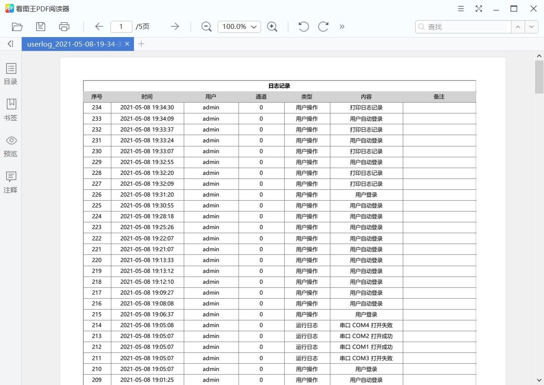
Task: Open the 100.0% zoom level dropdown
Action: pos(239,27)
